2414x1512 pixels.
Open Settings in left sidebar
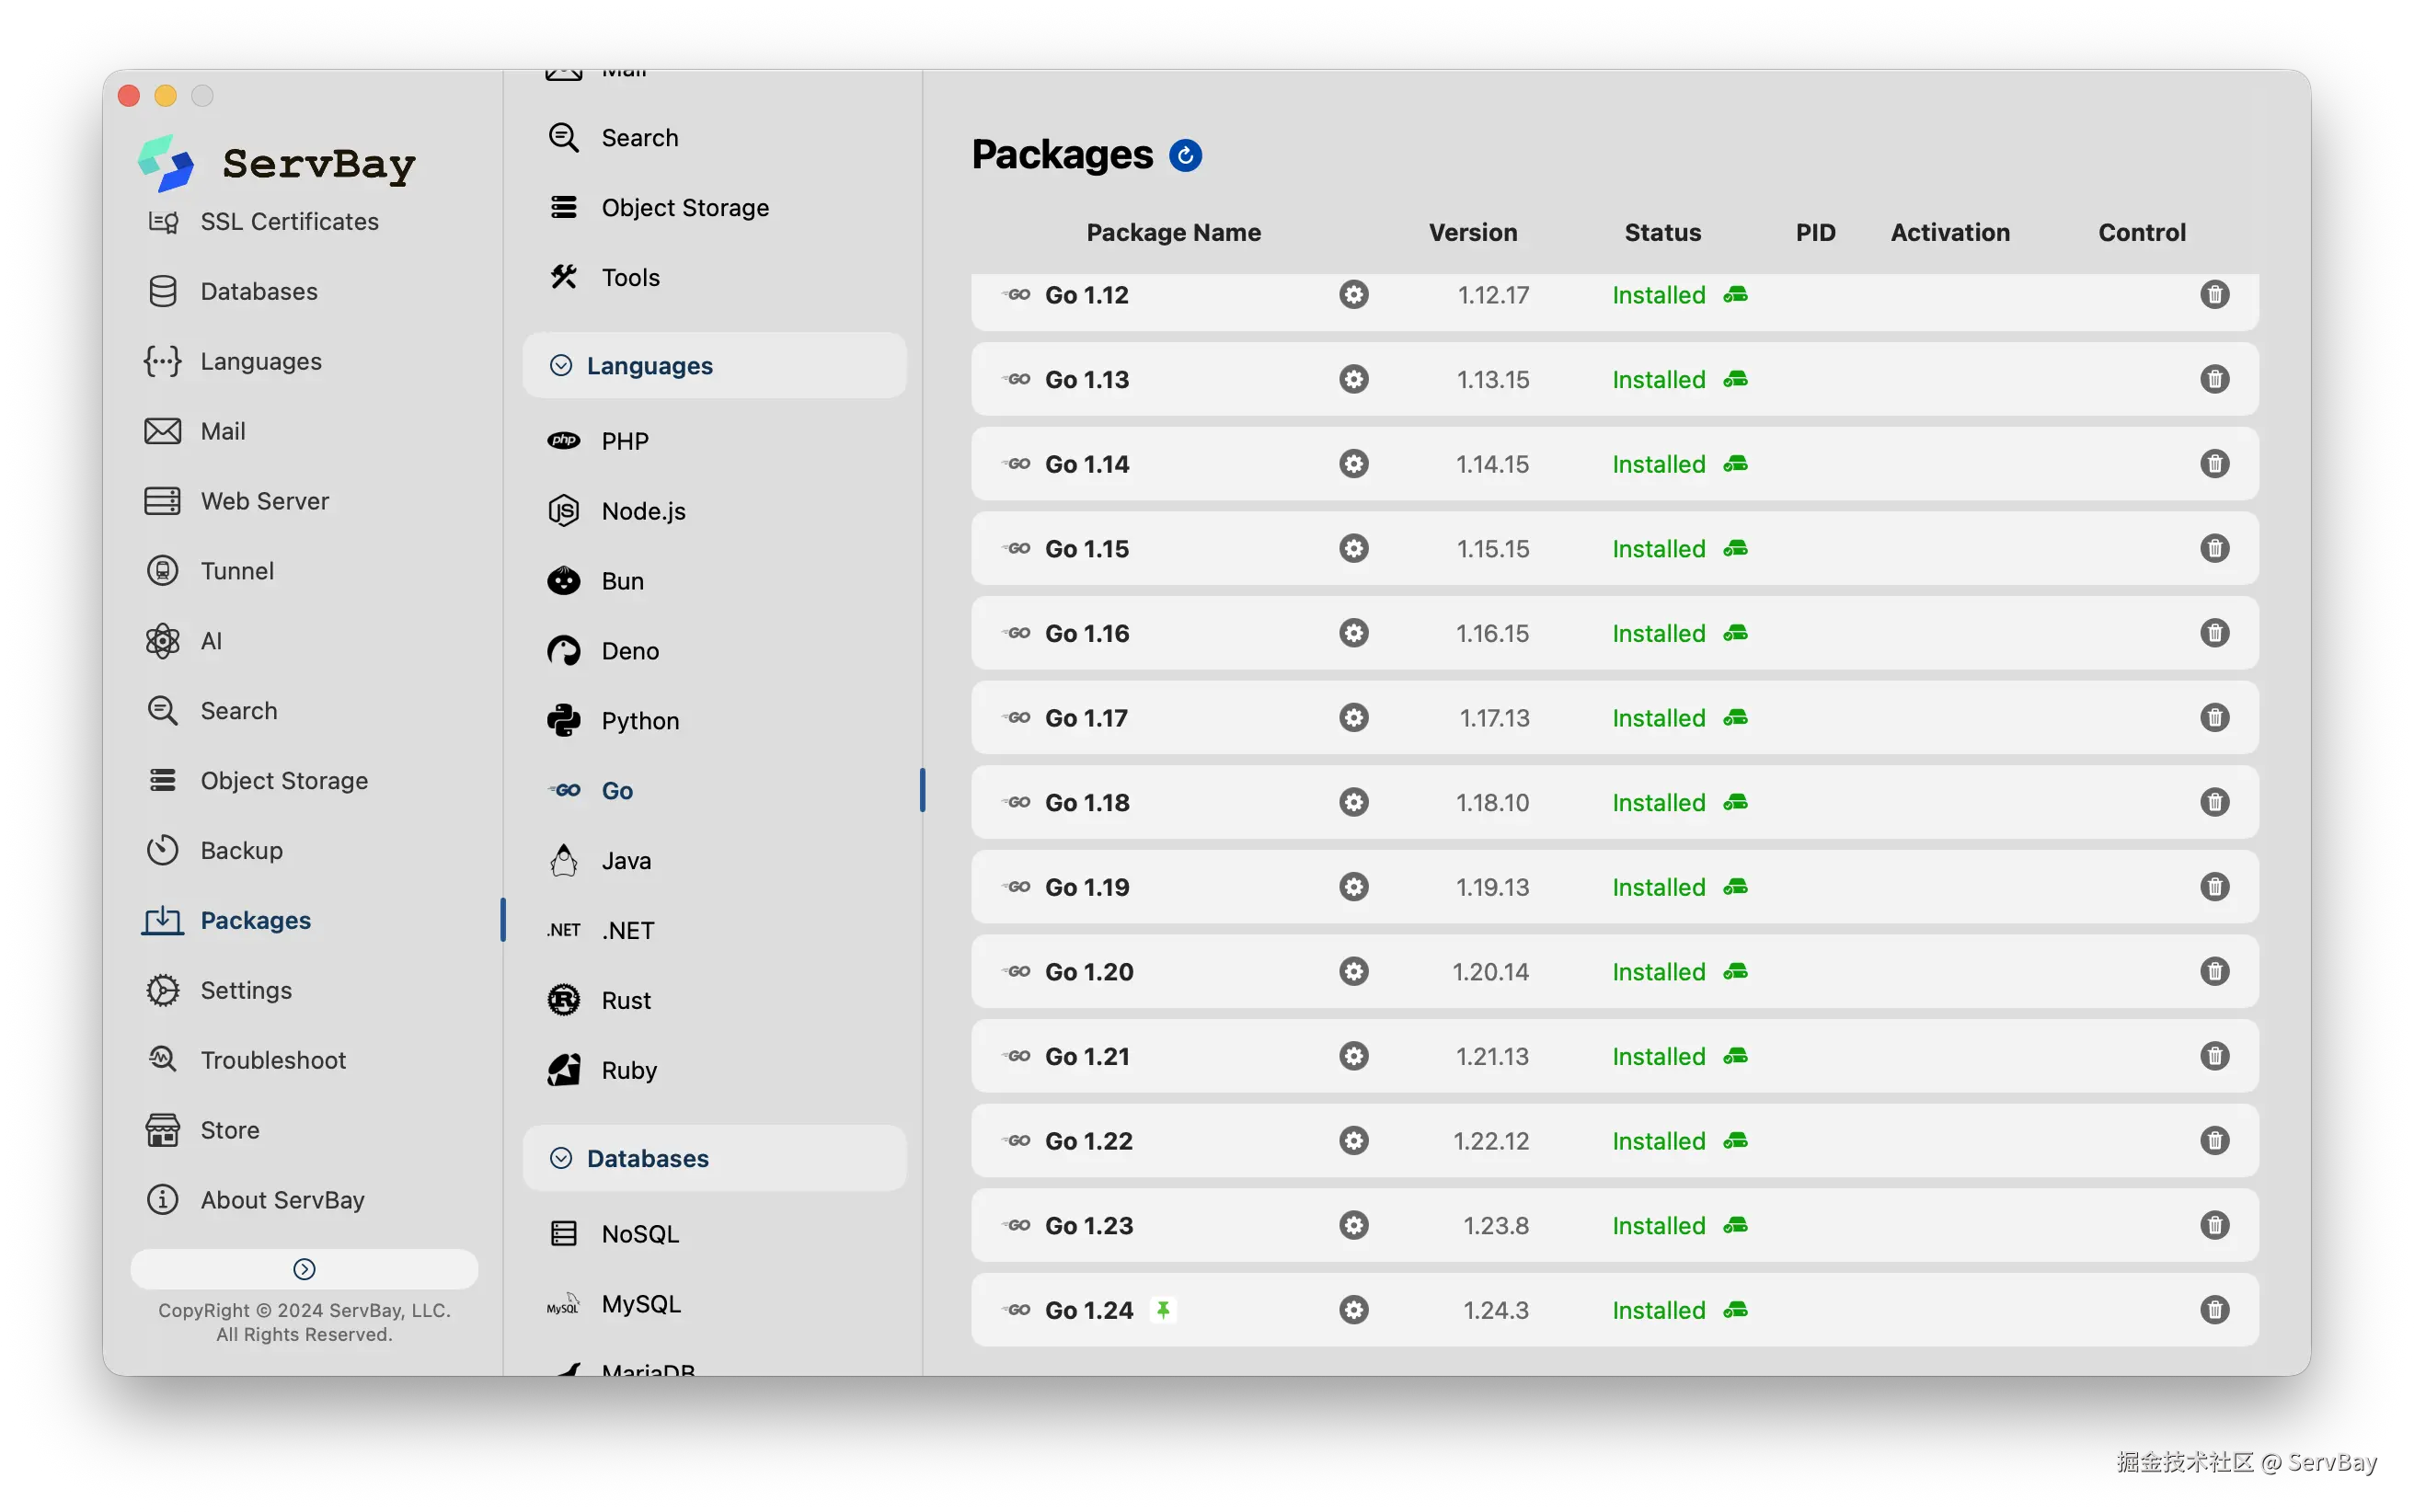pos(246,990)
